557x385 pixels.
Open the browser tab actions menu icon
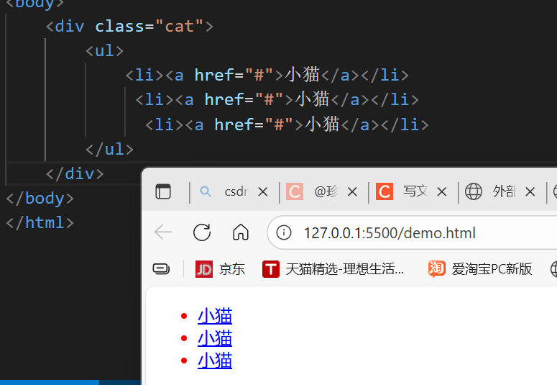point(163,192)
